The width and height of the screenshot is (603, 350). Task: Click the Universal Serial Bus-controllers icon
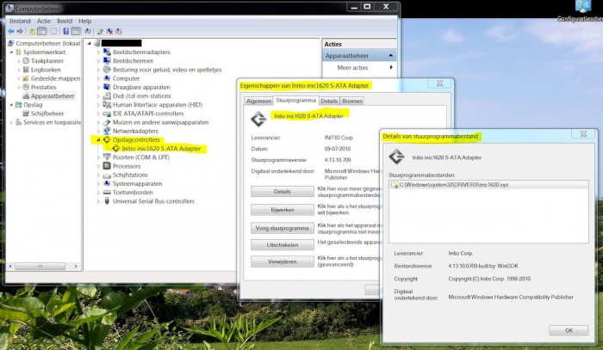(x=107, y=201)
